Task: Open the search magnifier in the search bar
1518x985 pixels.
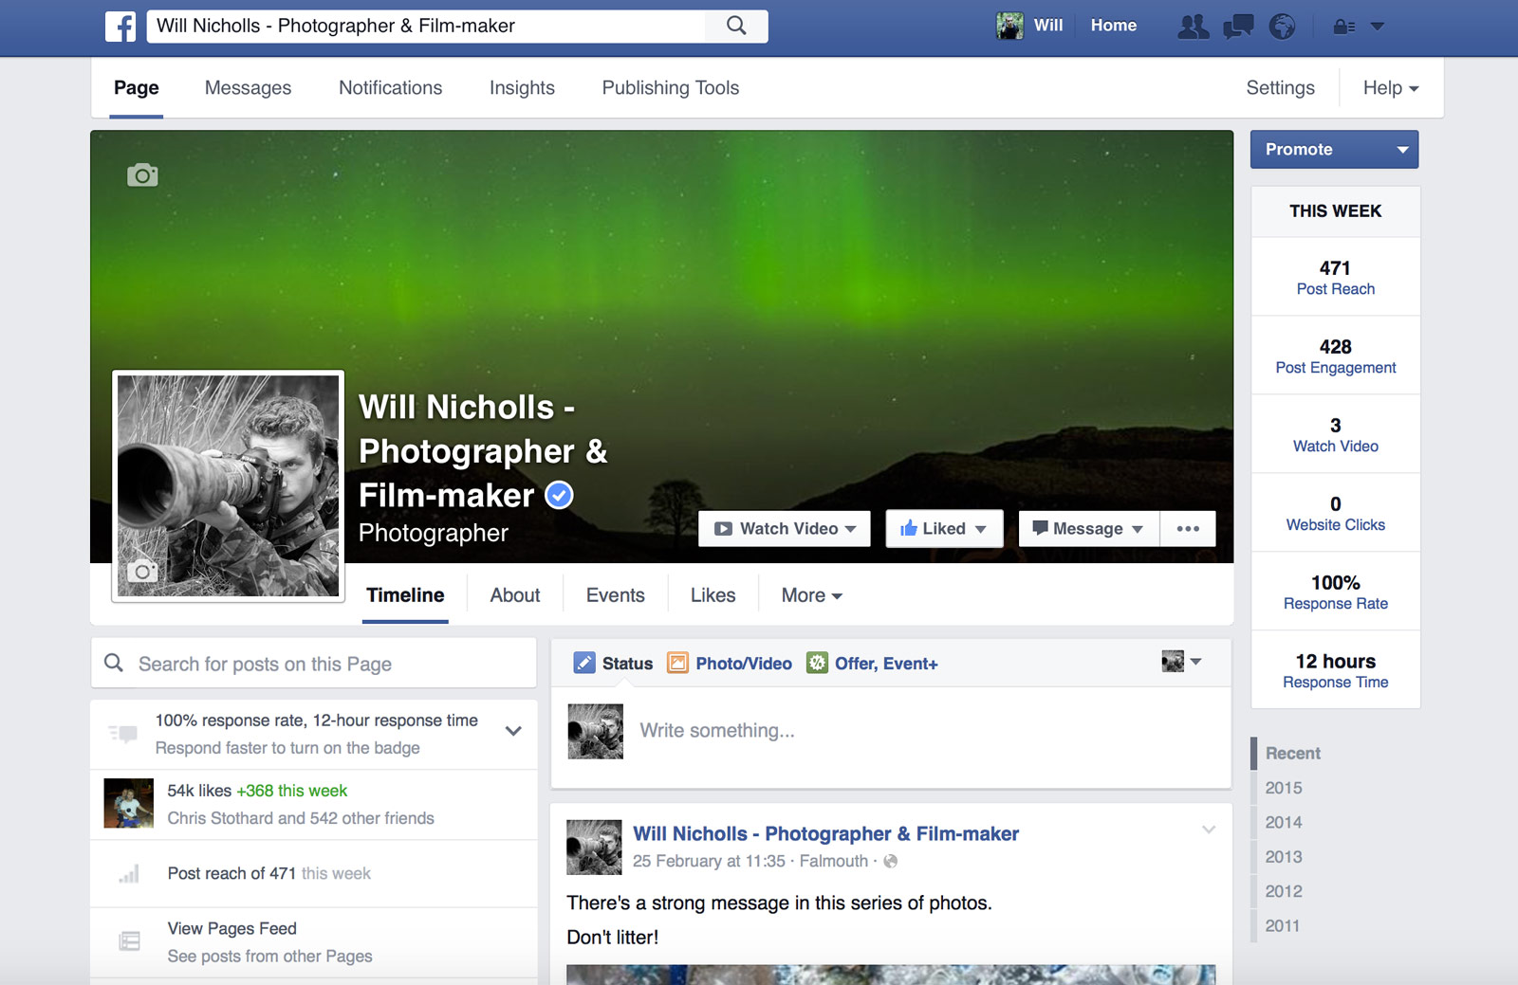Action: tap(735, 26)
